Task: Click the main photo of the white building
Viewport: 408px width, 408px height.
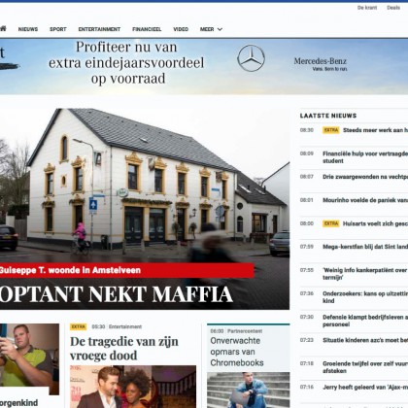Action: [145, 185]
